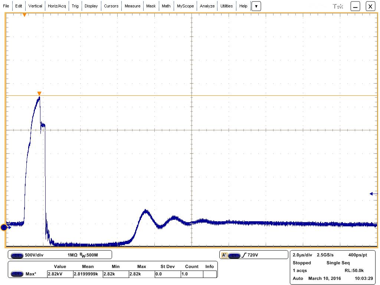Image resolution: width=380 pixels, height=285 pixels.
Task: Click the 2.0µs/div horizontal scale readout
Action: 302,255
